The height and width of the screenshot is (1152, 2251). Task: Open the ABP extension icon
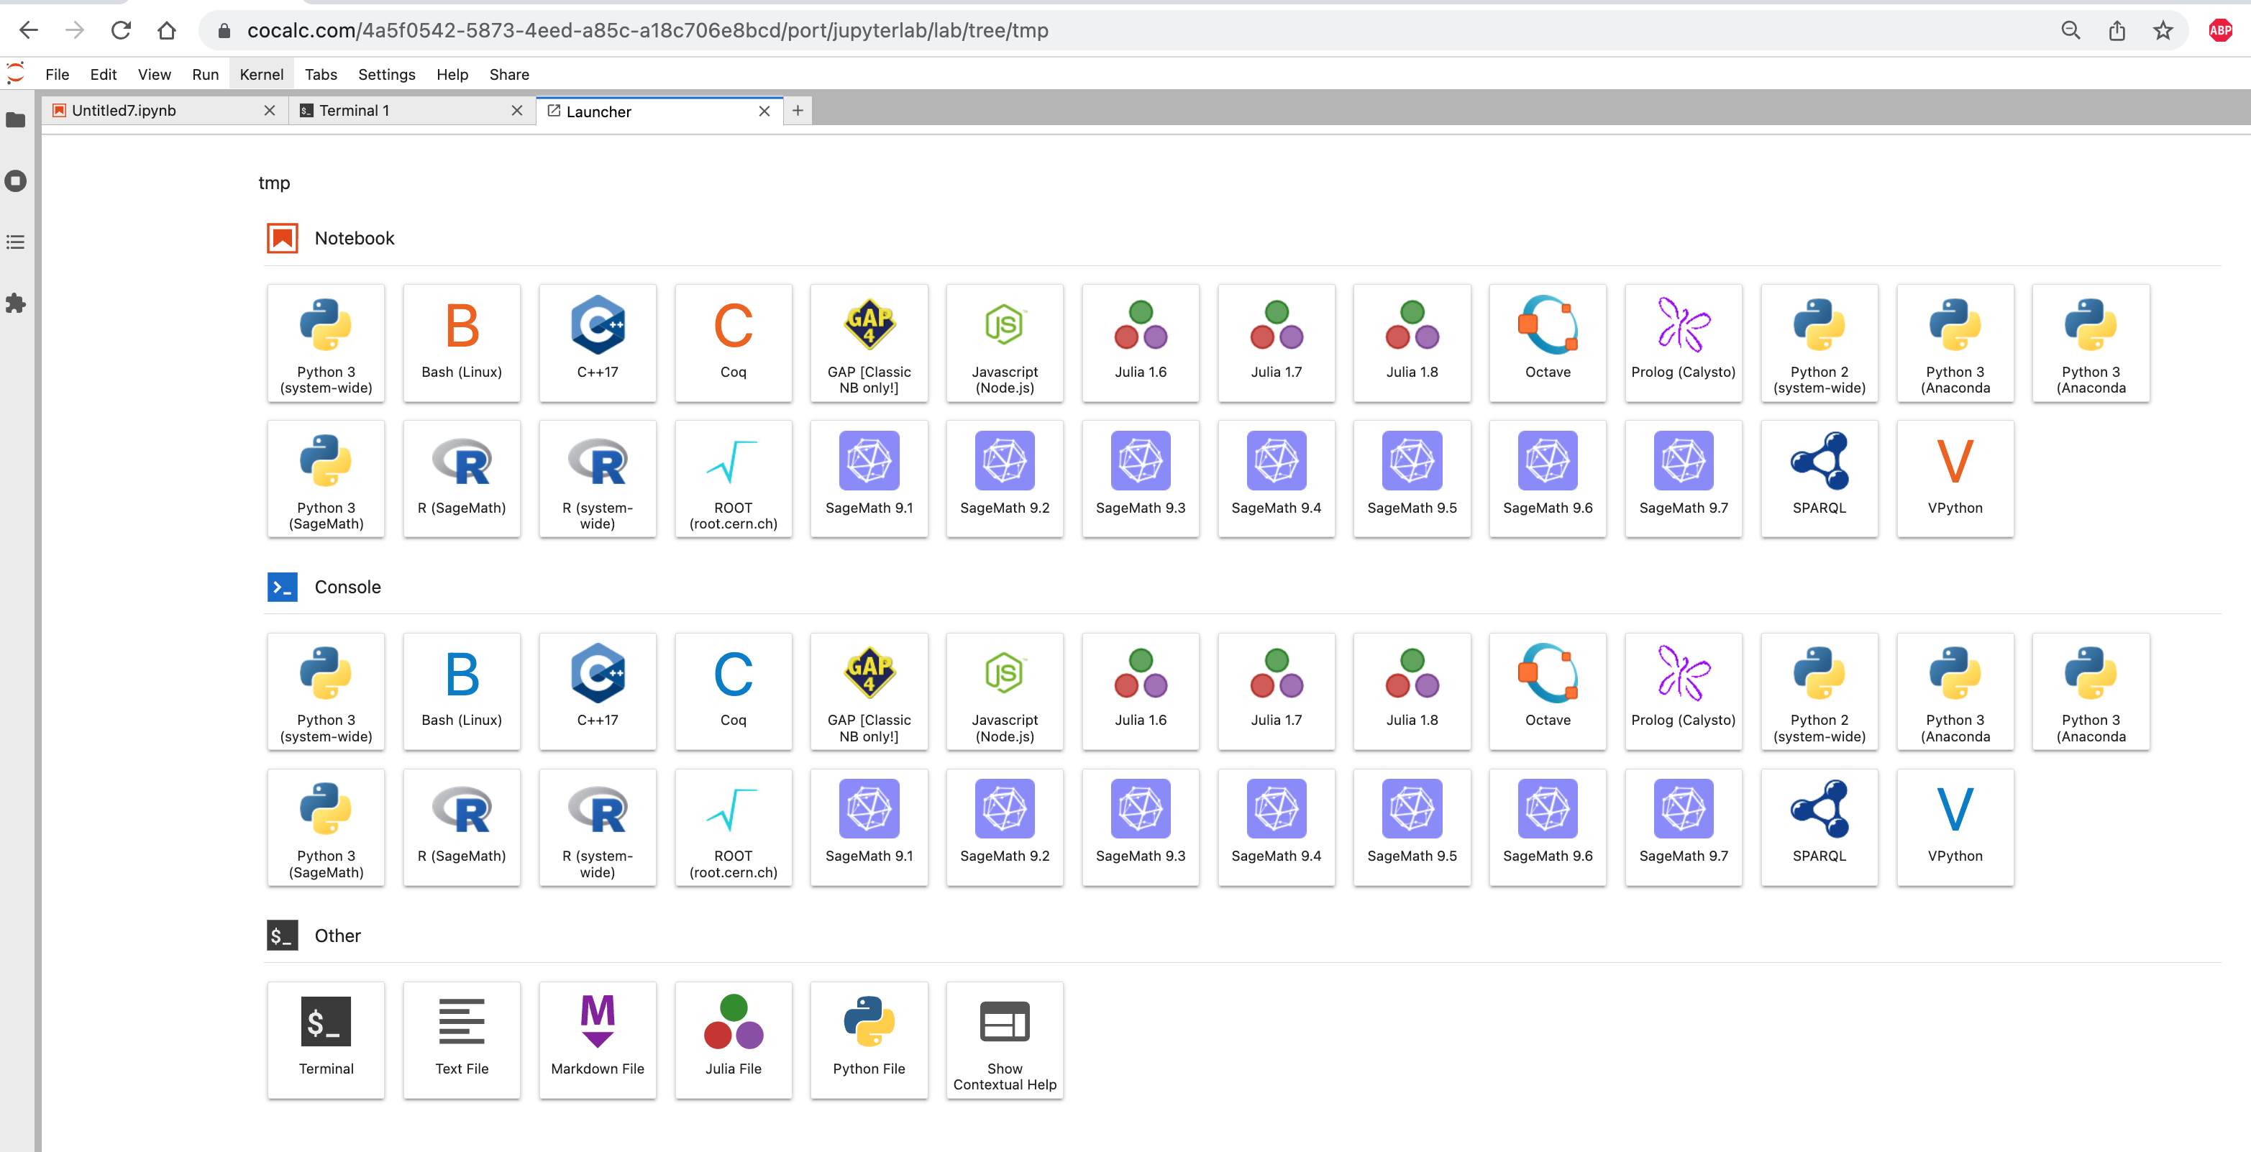[2220, 31]
